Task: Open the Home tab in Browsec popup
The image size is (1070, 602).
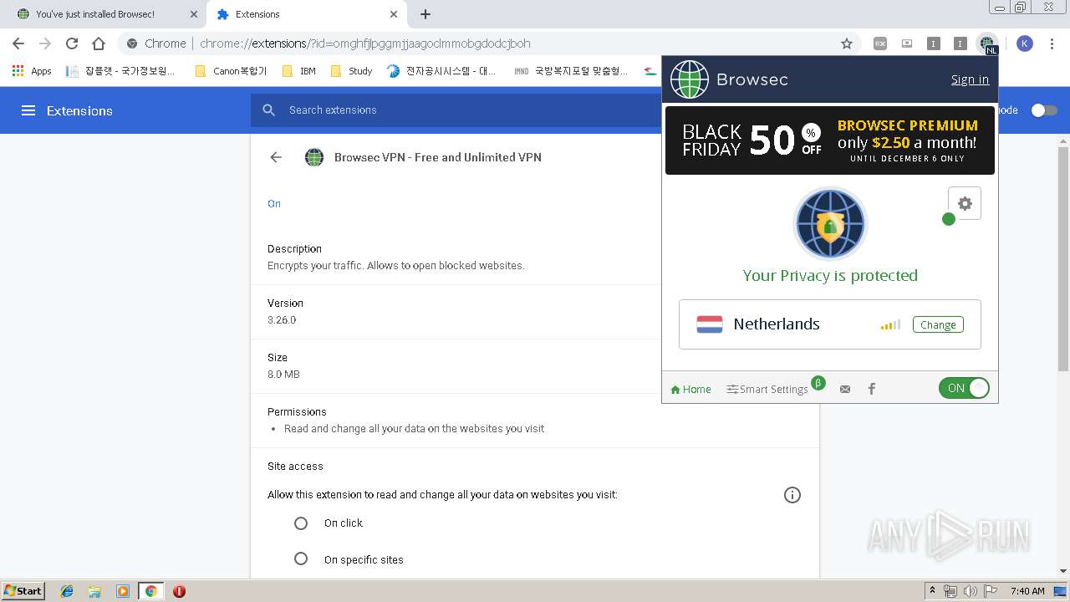Action: [x=690, y=389]
